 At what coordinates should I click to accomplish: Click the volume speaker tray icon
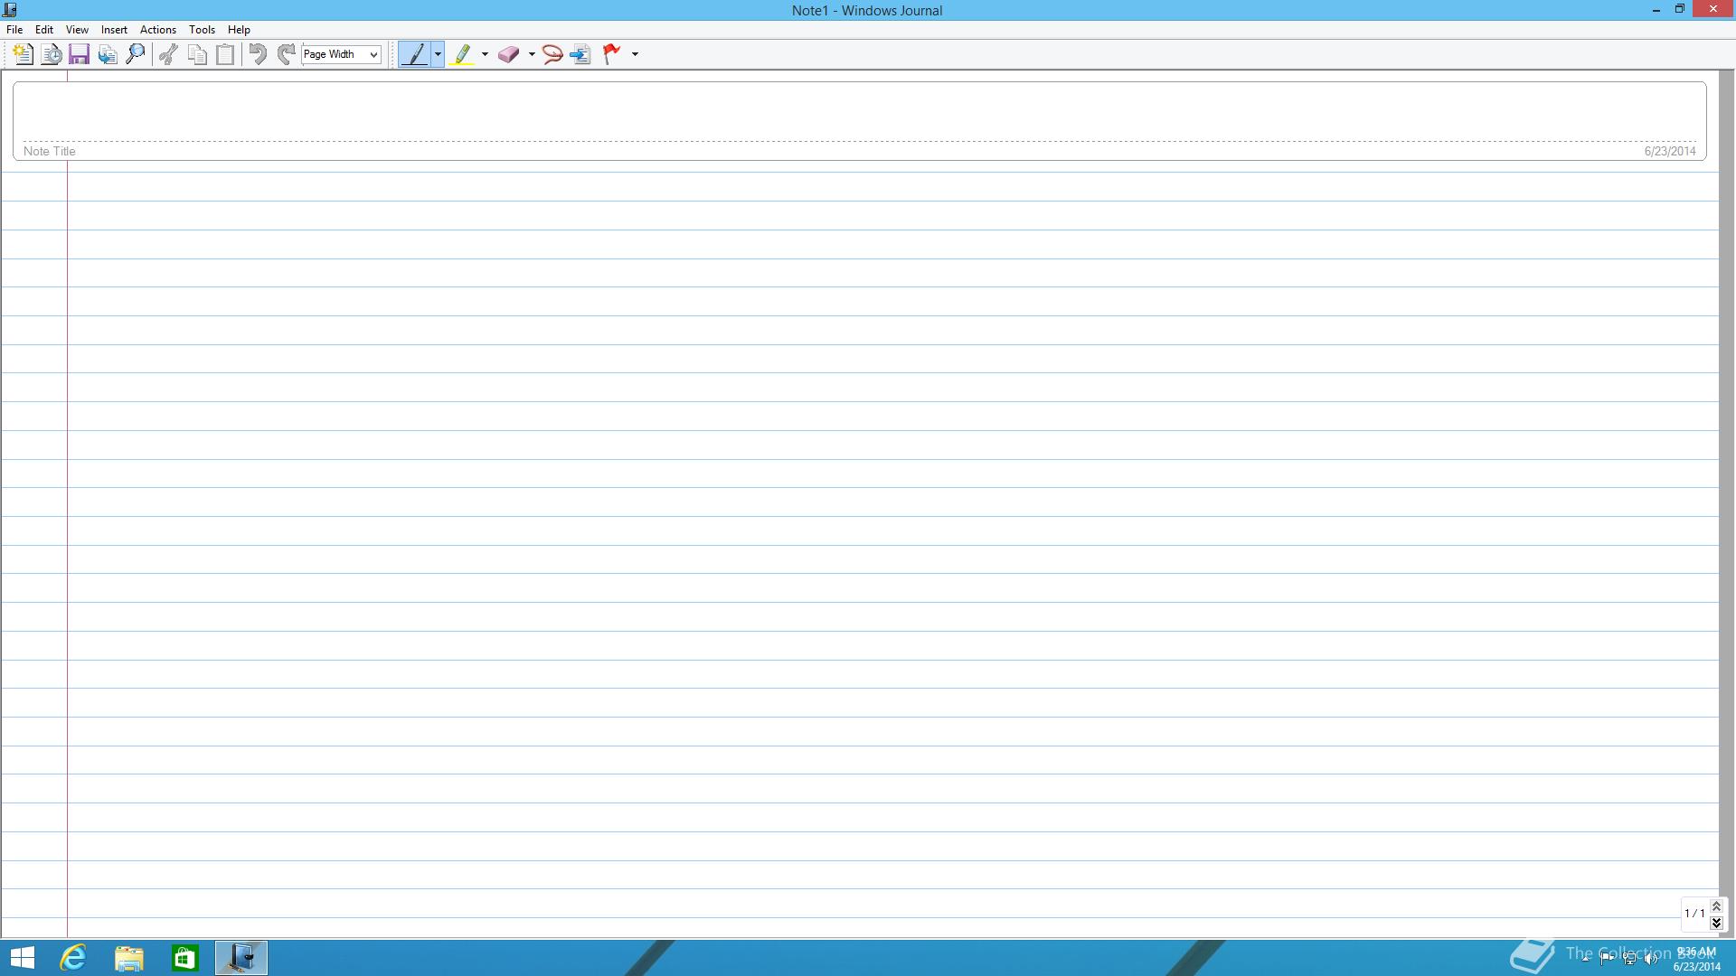click(x=1651, y=959)
